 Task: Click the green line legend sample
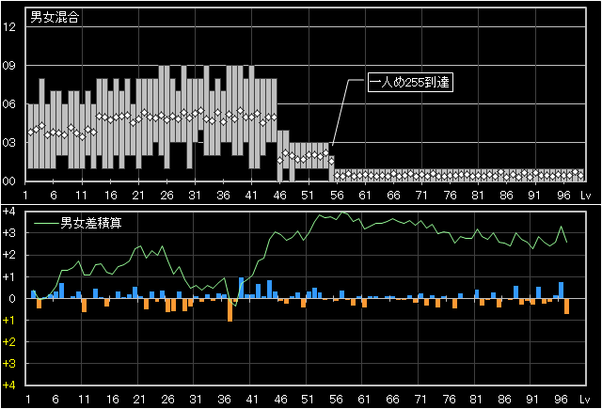(46, 223)
